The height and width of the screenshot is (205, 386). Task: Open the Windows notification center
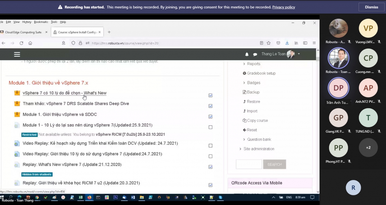(x=312, y=197)
